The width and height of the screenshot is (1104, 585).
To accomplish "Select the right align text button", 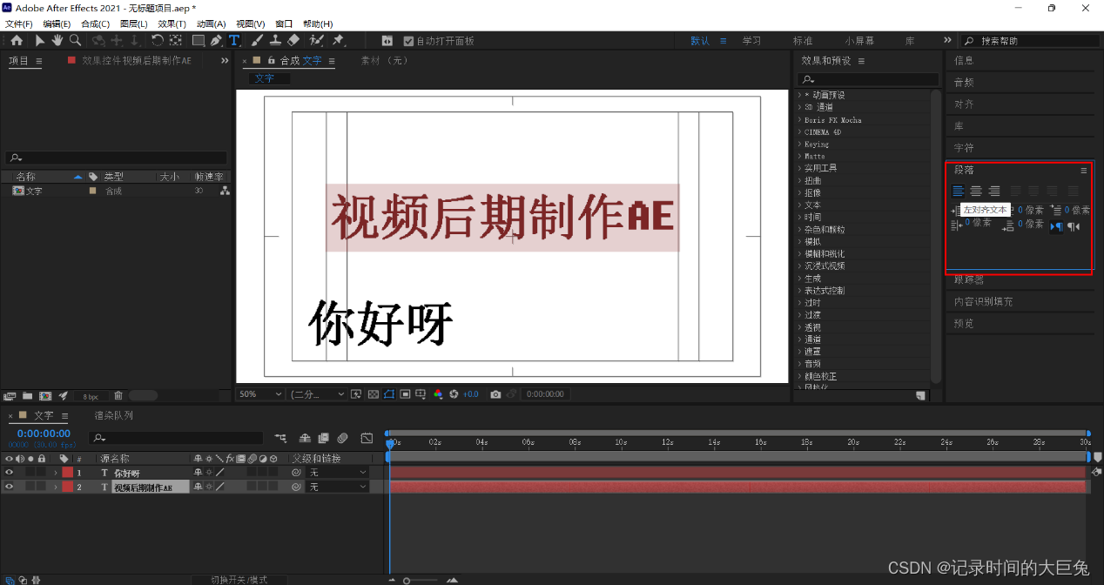I will 993,191.
